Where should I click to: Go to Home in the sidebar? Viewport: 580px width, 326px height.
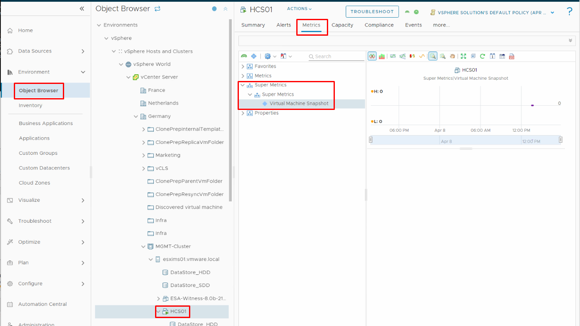click(26, 31)
